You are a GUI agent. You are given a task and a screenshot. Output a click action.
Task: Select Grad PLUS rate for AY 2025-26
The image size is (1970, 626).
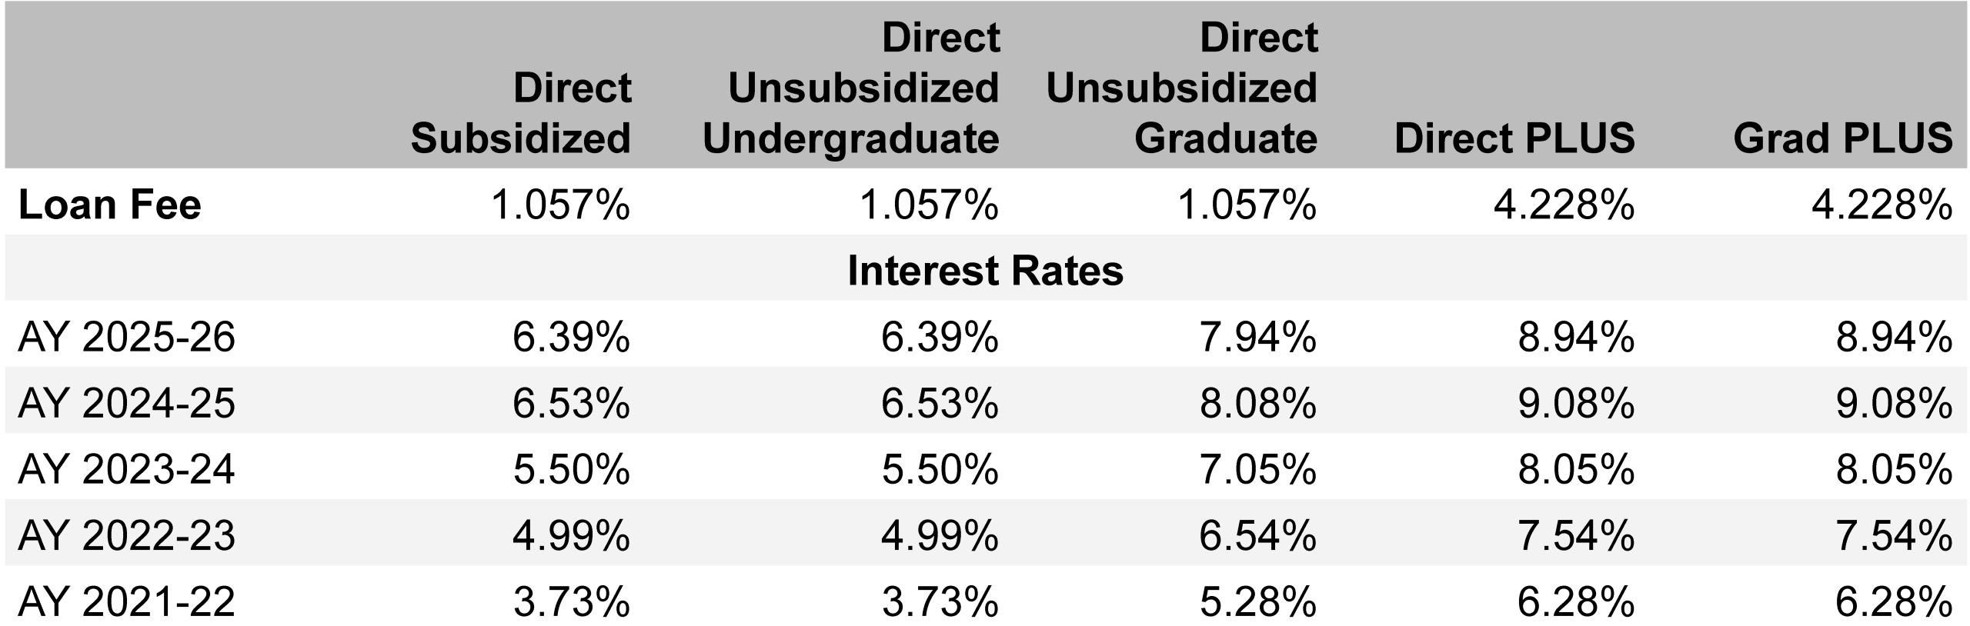[1894, 337]
